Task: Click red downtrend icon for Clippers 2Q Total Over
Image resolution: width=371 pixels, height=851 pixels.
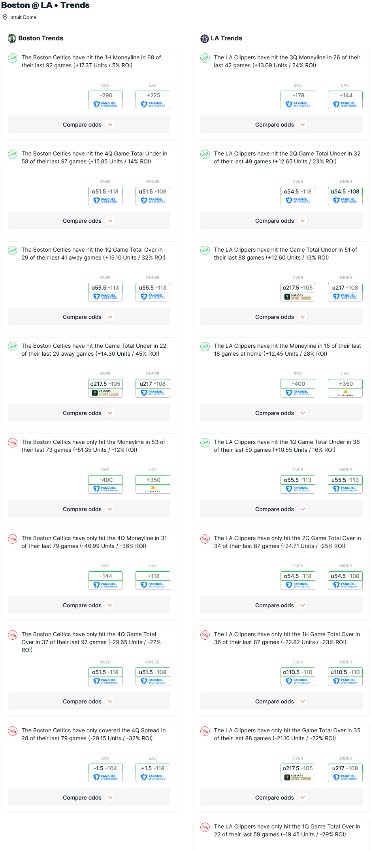Action: [x=205, y=539]
